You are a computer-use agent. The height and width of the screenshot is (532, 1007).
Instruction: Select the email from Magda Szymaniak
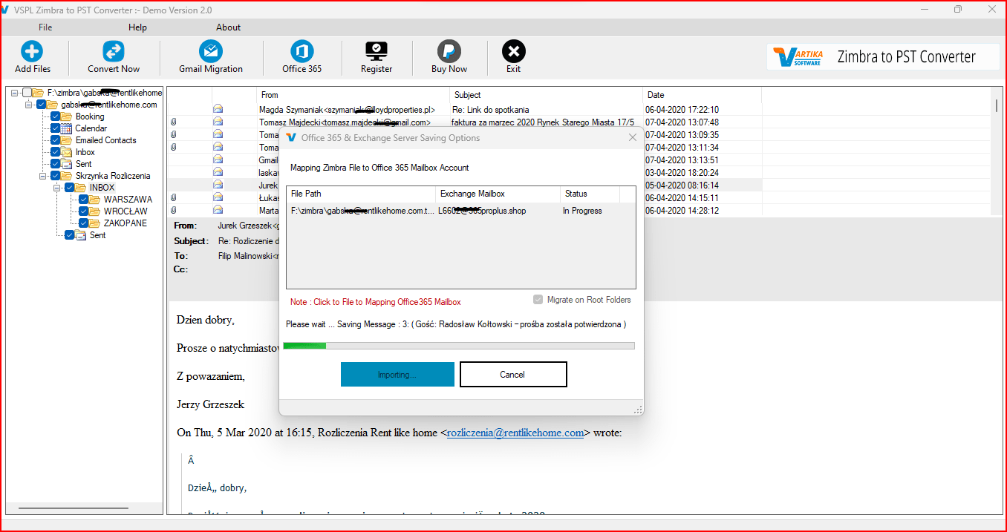tap(464, 110)
